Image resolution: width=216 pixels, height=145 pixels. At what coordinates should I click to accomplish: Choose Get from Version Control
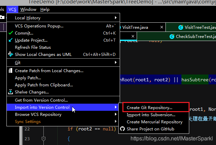click(63, 100)
